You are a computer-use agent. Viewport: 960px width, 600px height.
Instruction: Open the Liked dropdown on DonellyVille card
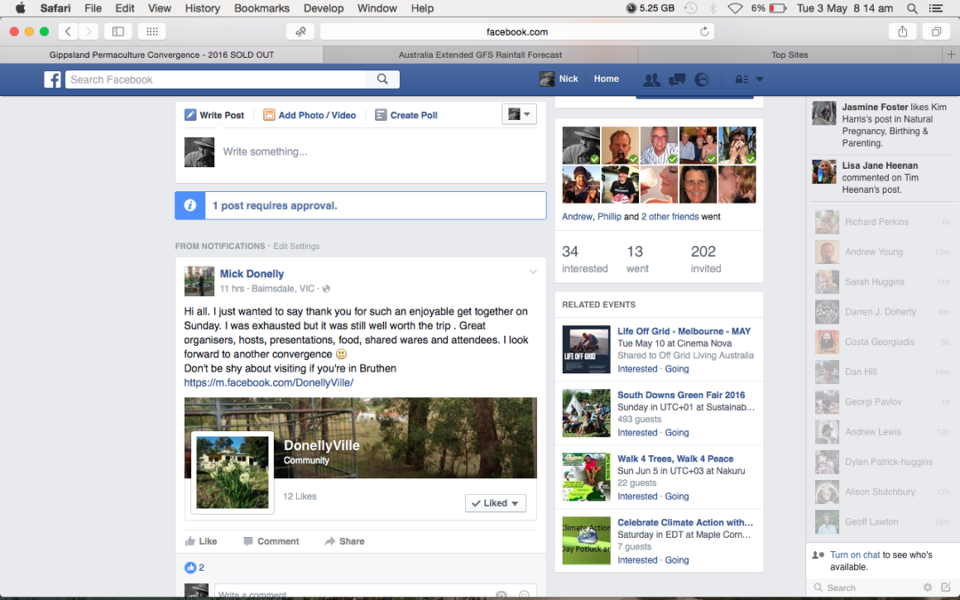(x=495, y=503)
